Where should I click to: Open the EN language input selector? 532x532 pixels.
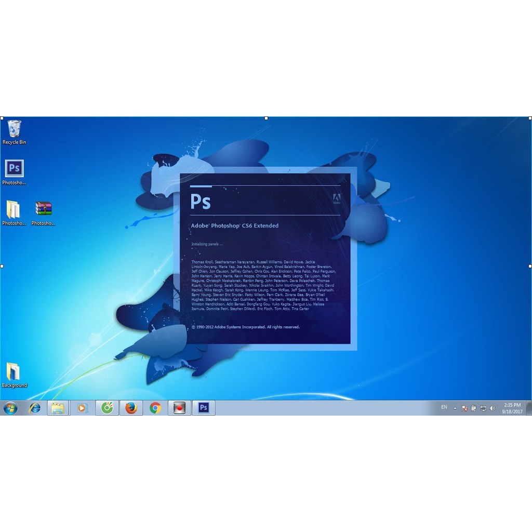tap(444, 407)
